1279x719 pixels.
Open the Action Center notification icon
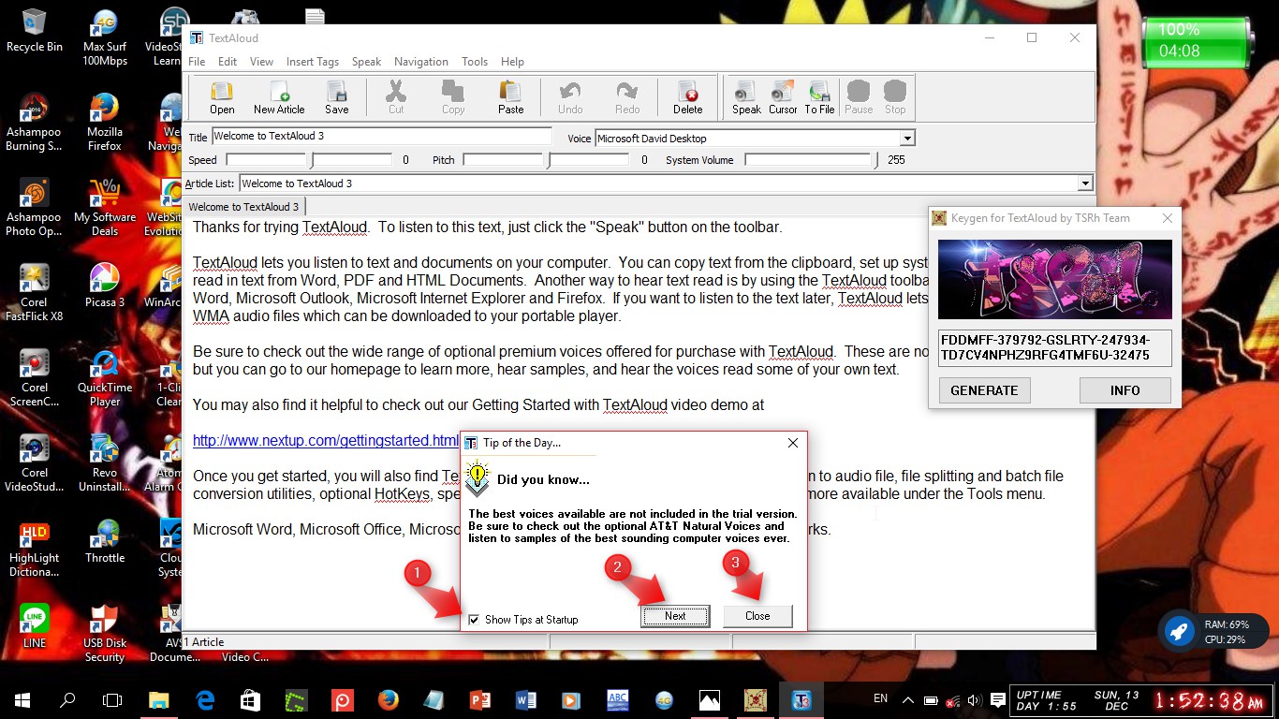[x=998, y=699]
